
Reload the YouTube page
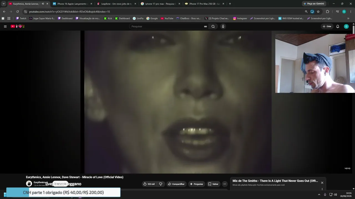coord(17,12)
